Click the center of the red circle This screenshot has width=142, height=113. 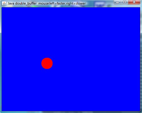click(x=47, y=63)
